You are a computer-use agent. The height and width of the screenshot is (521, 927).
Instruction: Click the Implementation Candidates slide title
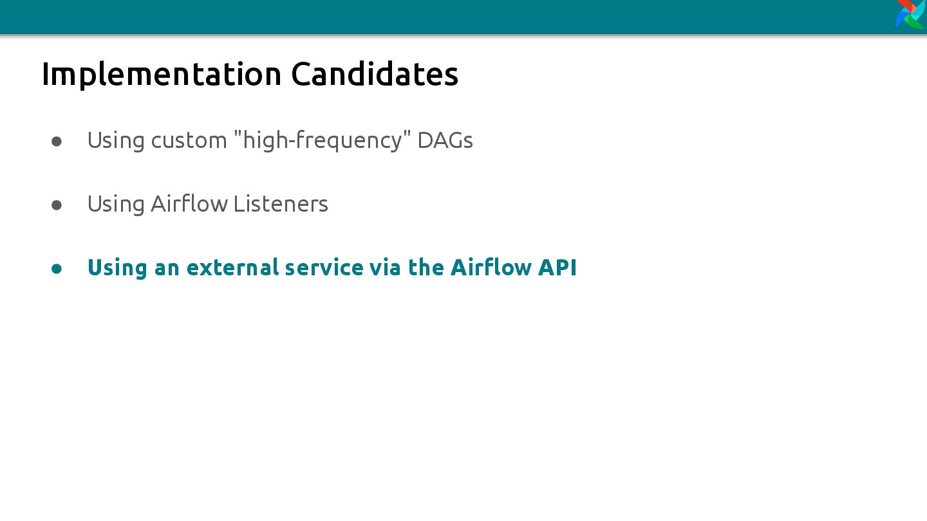point(250,74)
